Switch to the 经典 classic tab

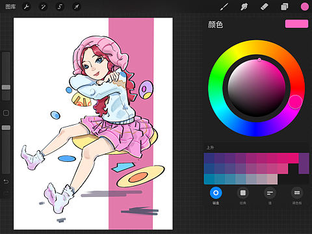click(243, 195)
